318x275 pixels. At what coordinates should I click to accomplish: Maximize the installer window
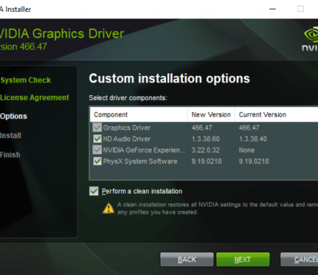pyautogui.click(x=300, y=9)
